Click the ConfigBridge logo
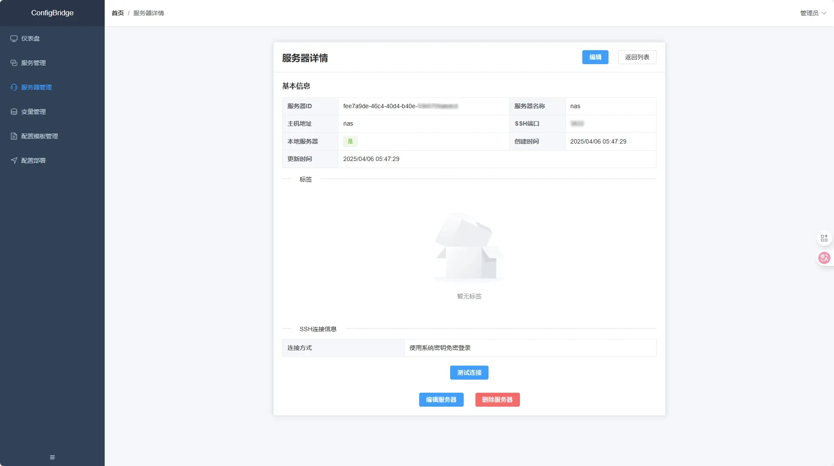The width and height of the screenshot is (834, 466). [52, 13]
